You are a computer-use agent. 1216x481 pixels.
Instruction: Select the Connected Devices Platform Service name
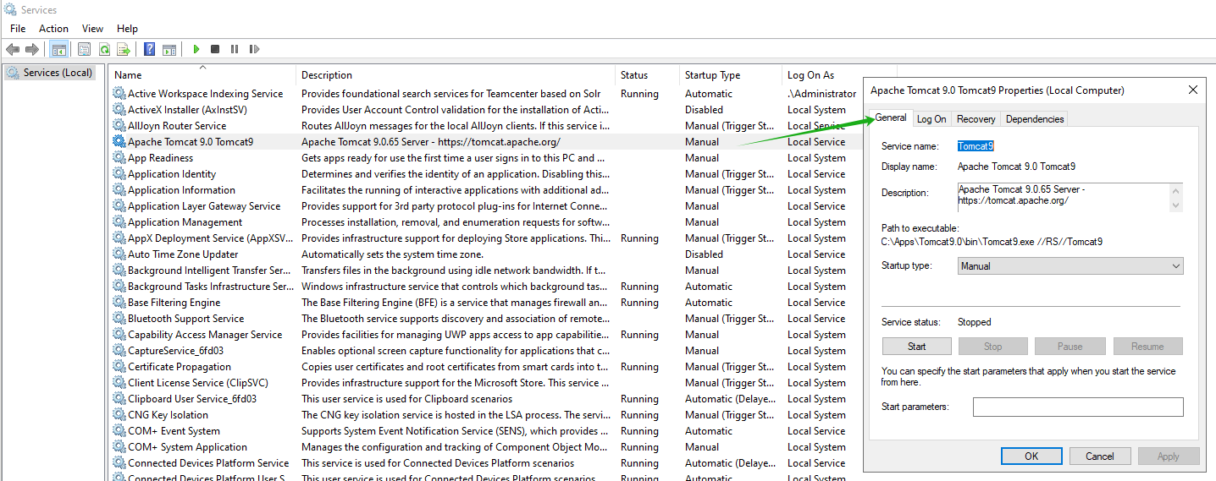(208, 463)
